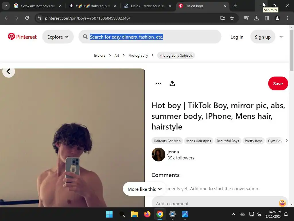Click the search magnifier icon in Pinterest
The width and height of the screenshot is (294, 221).
coord(85,37)
